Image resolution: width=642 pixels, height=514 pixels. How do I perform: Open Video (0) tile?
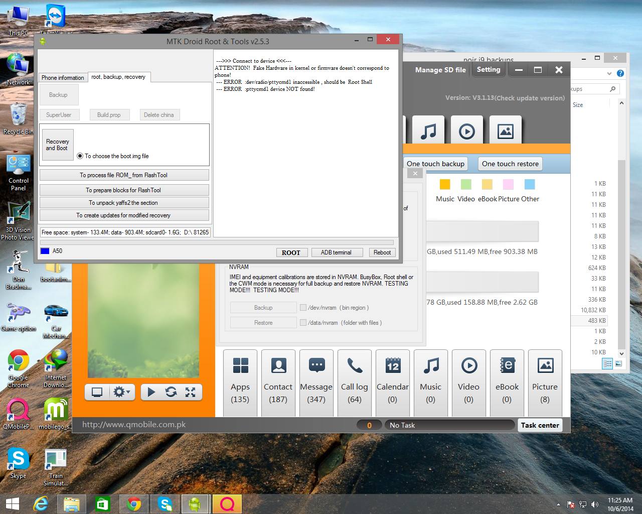[468, 383]
